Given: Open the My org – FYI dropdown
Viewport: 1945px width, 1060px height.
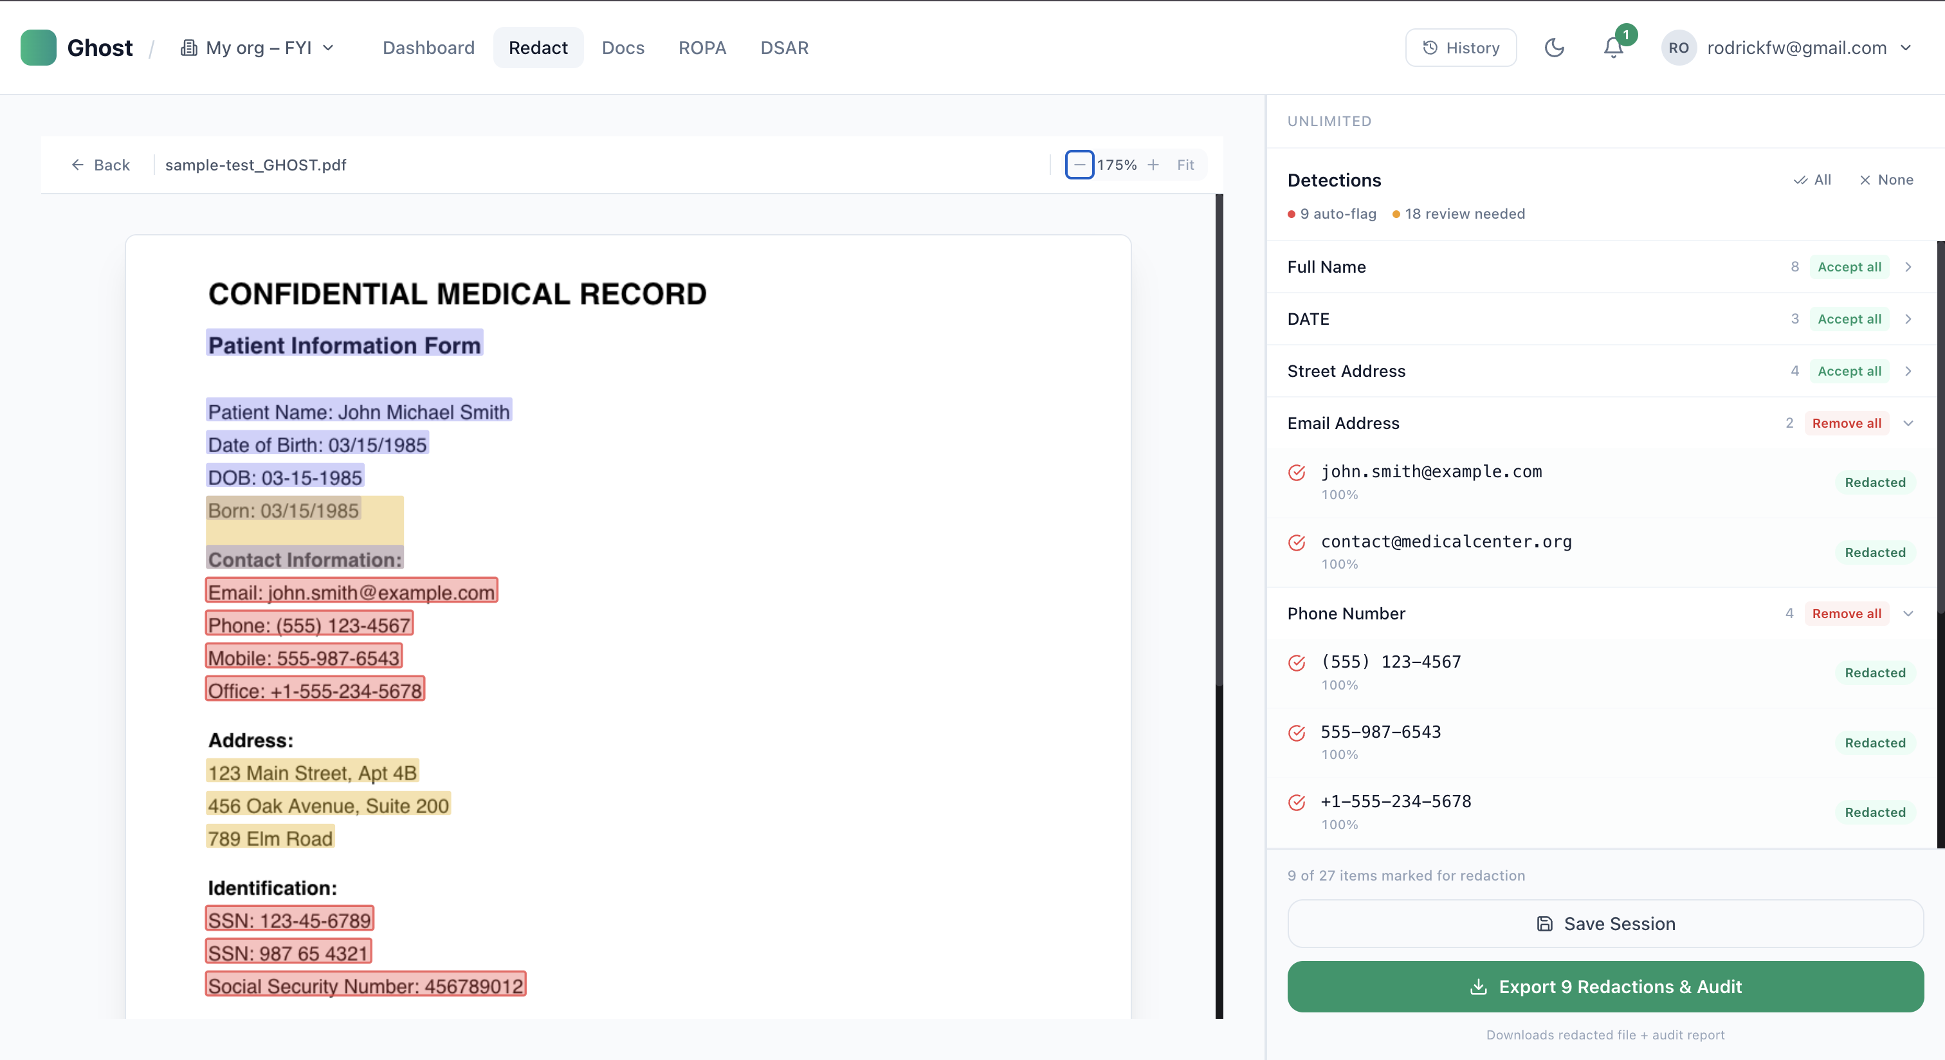Looking at the screenshot, I should [257, 48].
